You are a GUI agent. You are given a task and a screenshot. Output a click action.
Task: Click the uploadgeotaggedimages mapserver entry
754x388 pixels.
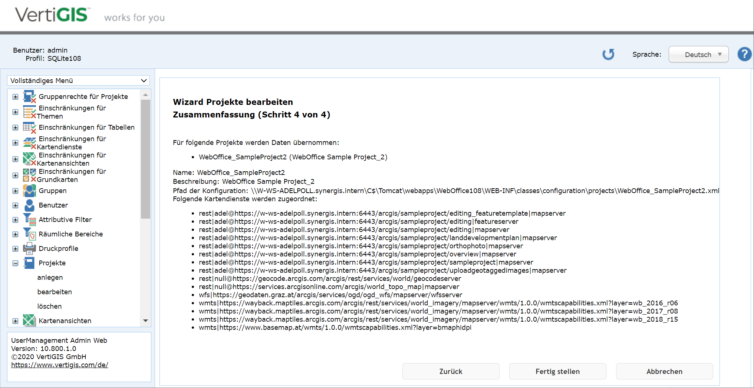pos(383,271)
